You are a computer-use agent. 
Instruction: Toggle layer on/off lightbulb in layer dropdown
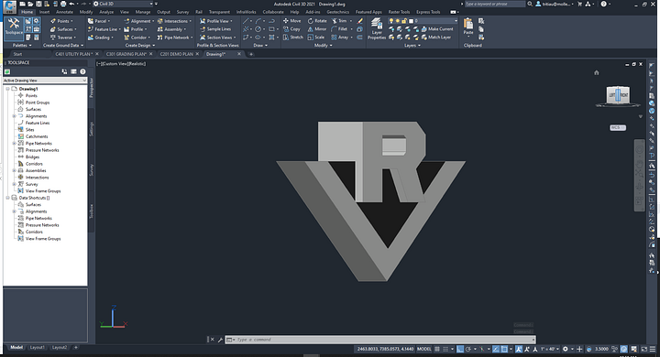click(x=391, y=21)
